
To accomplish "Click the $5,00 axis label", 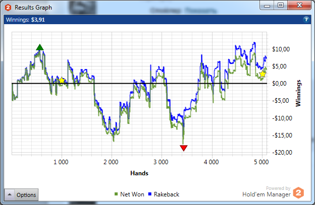I will [279, 66].
